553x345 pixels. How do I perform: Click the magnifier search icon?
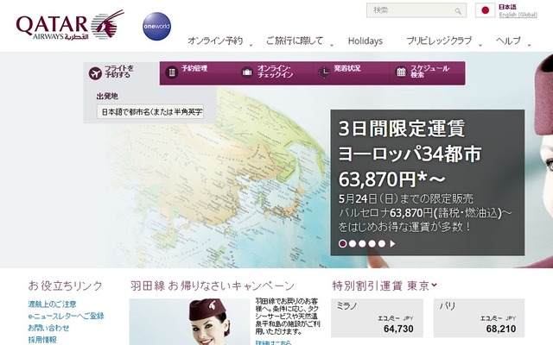458,11
